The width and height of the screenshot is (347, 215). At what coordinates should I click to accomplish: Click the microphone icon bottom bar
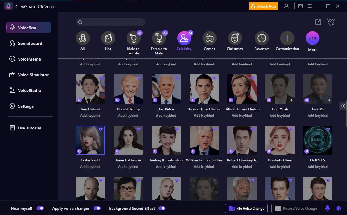pyautogui.click(x=327, y=208)
